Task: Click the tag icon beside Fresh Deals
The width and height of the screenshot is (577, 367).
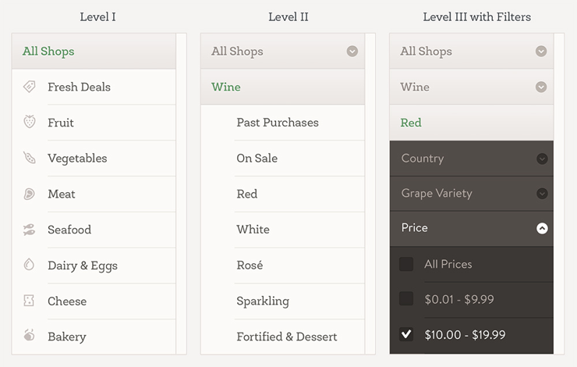Action: pyautogui.click(x=29, y=87)
